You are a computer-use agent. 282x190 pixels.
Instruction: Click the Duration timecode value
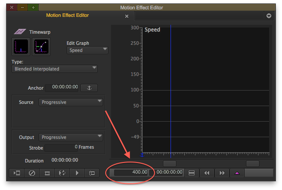point(65,160)
